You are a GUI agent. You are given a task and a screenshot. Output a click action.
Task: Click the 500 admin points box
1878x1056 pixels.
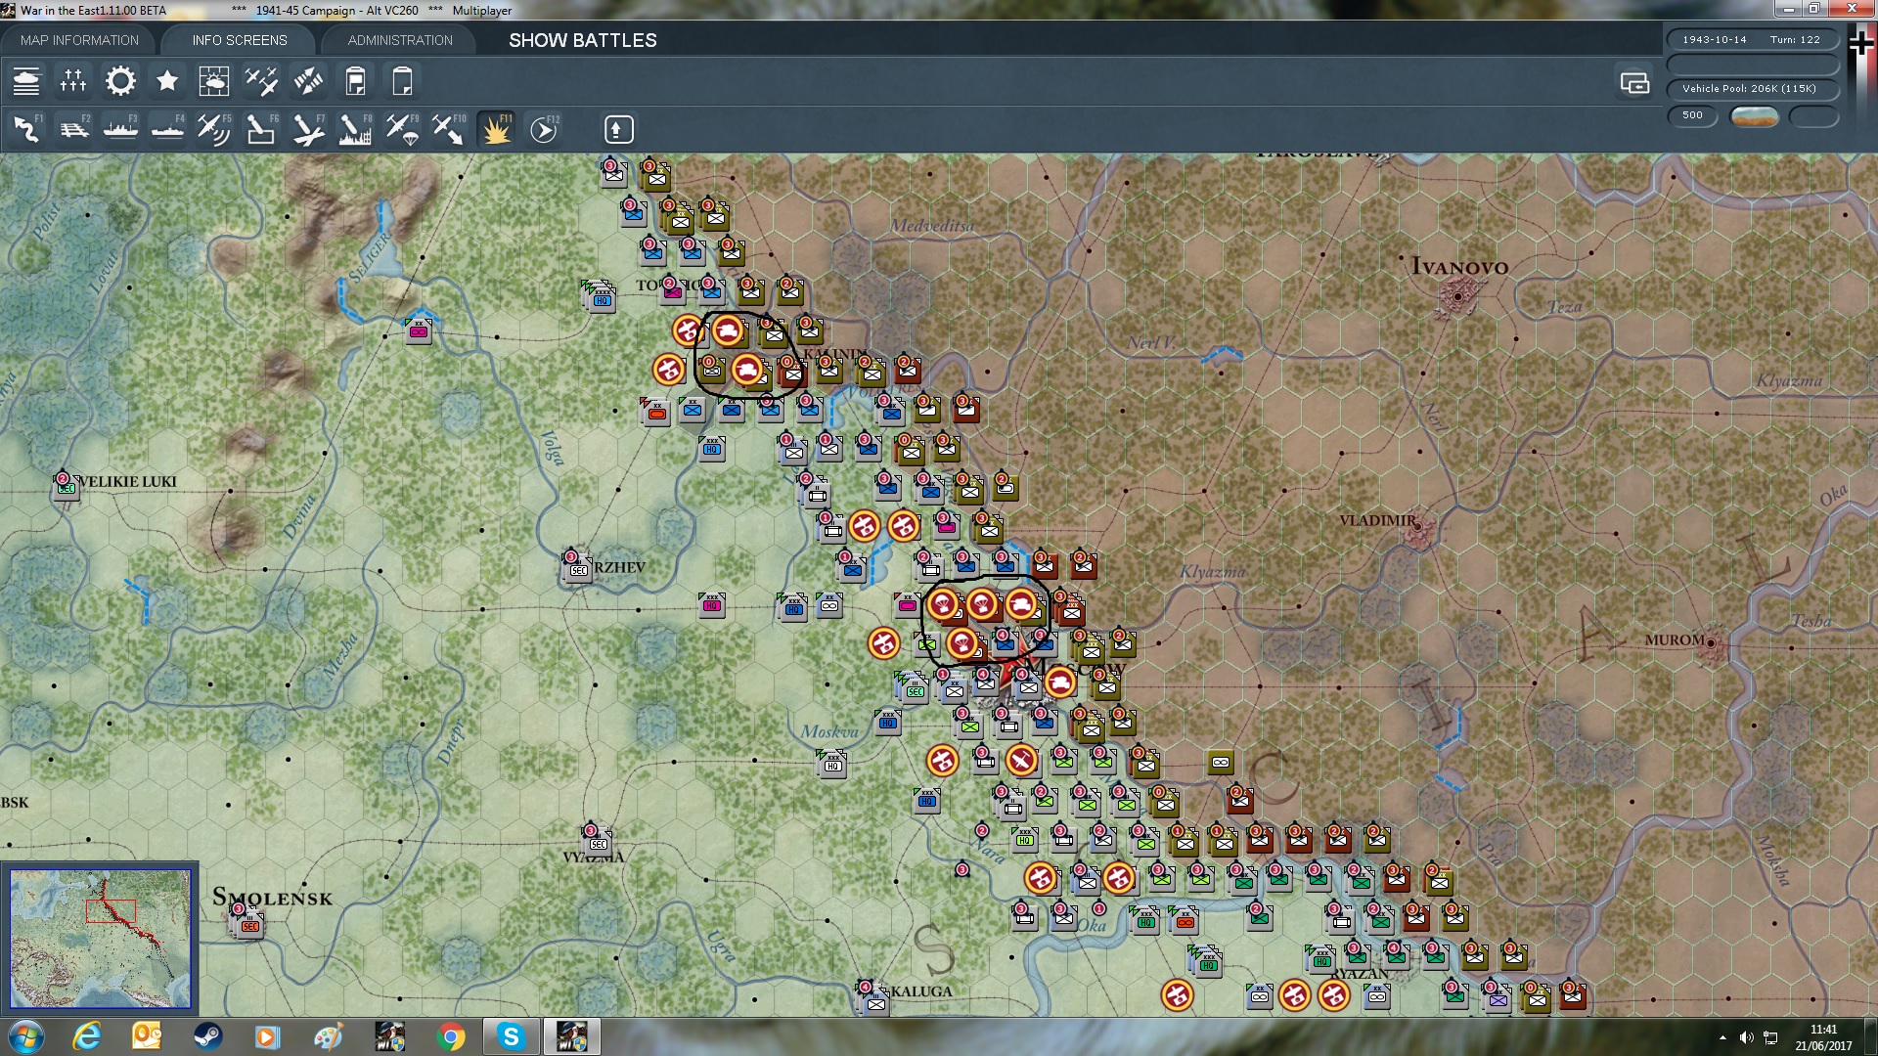tap(1692, 115)
